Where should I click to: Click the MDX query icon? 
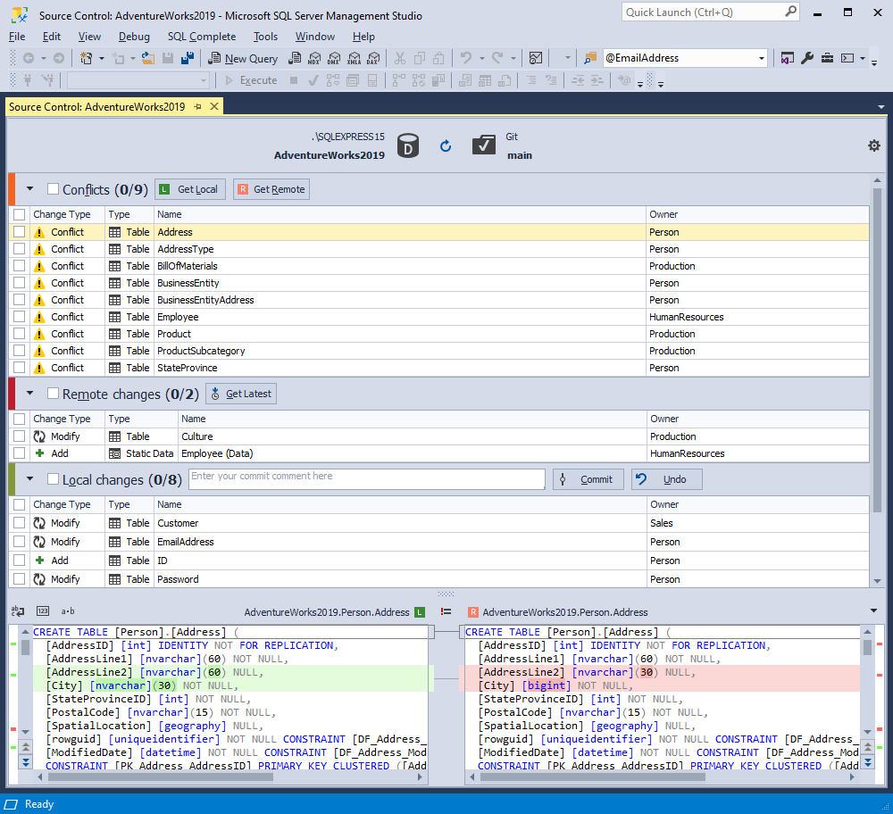pos(314,58)
